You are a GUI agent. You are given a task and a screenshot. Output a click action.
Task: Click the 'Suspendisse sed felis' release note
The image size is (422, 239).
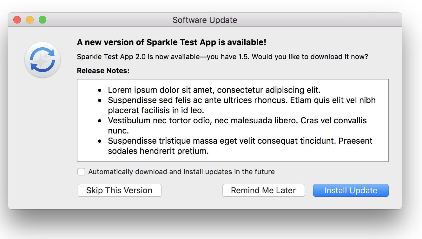click(242, 105)
